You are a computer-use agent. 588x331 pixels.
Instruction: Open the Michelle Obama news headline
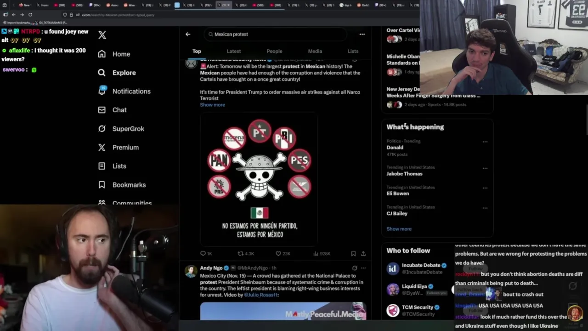pyautogui.click(x=402, y=60)
